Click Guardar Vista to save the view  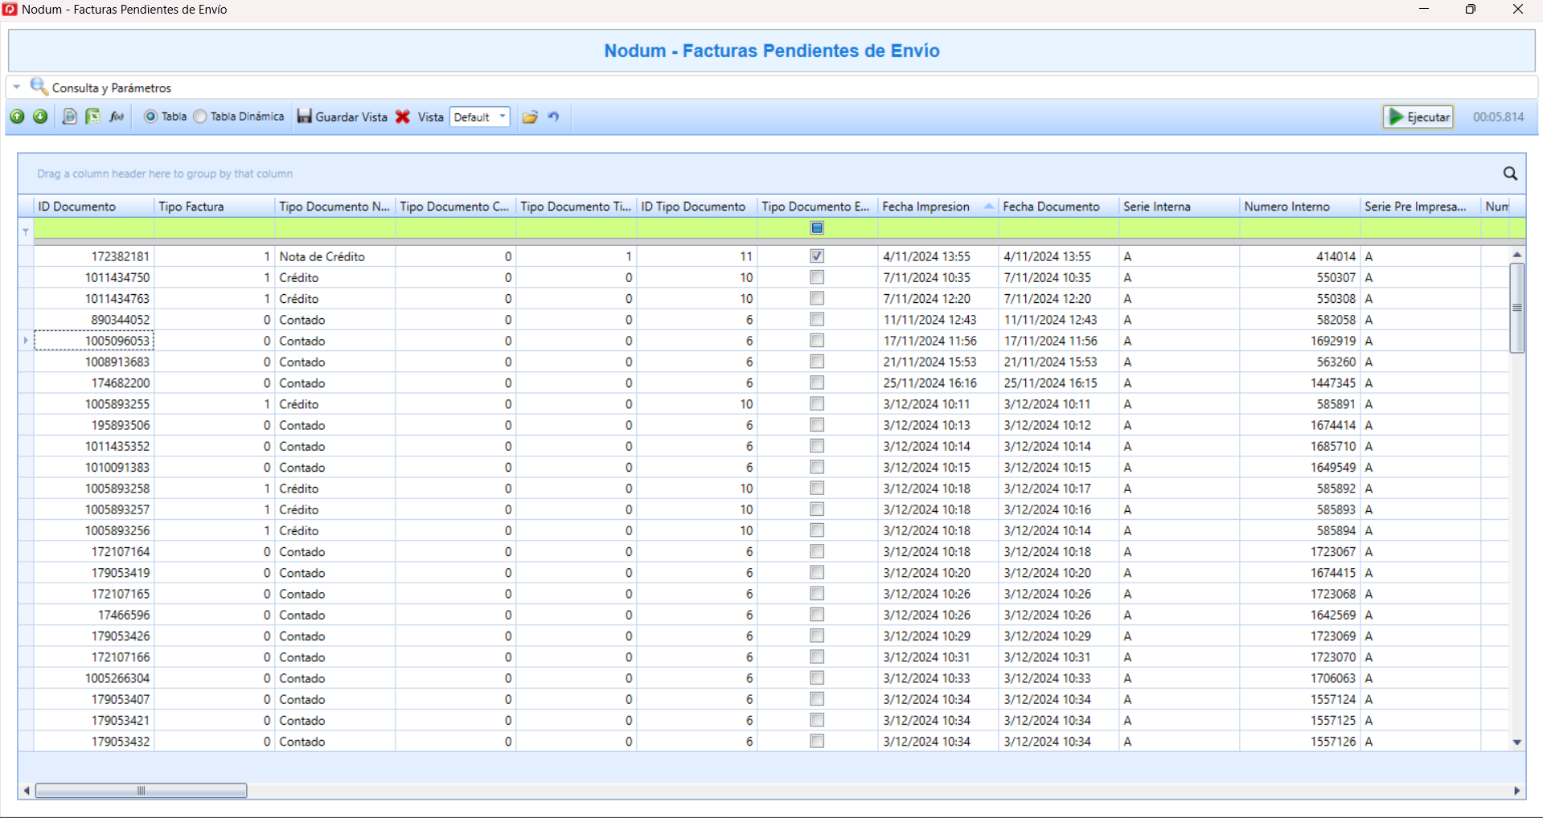[x=343, y=117]
